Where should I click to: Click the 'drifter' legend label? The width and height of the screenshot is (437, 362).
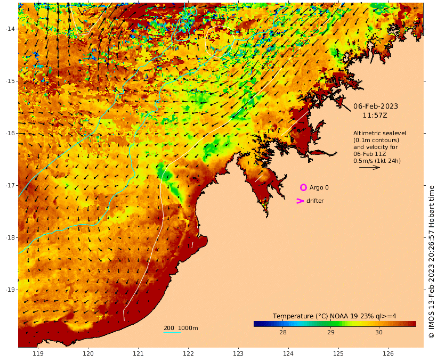coord(315,201)
